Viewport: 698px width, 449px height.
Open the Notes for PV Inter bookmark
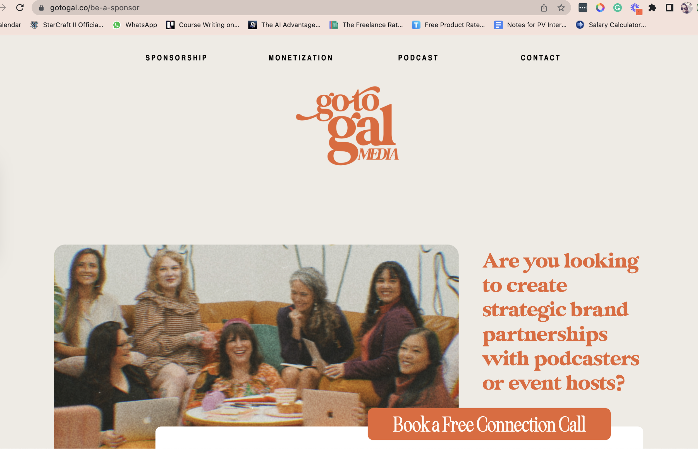(x=530, y=25)
